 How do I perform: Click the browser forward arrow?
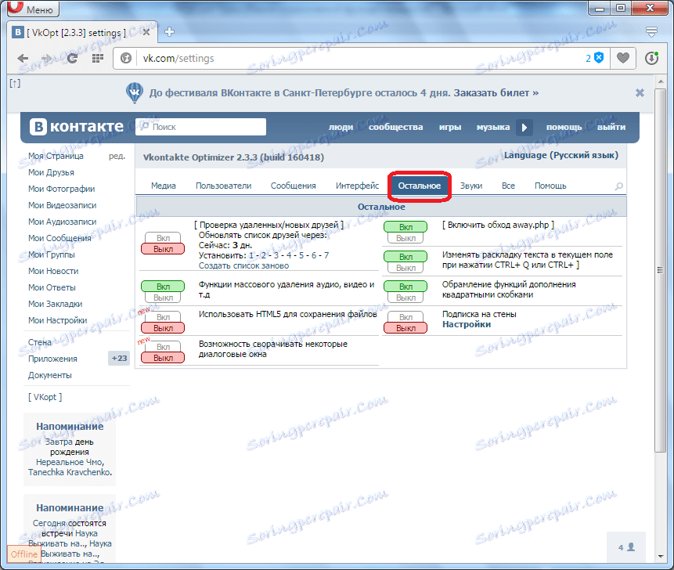tap(46, 58)
